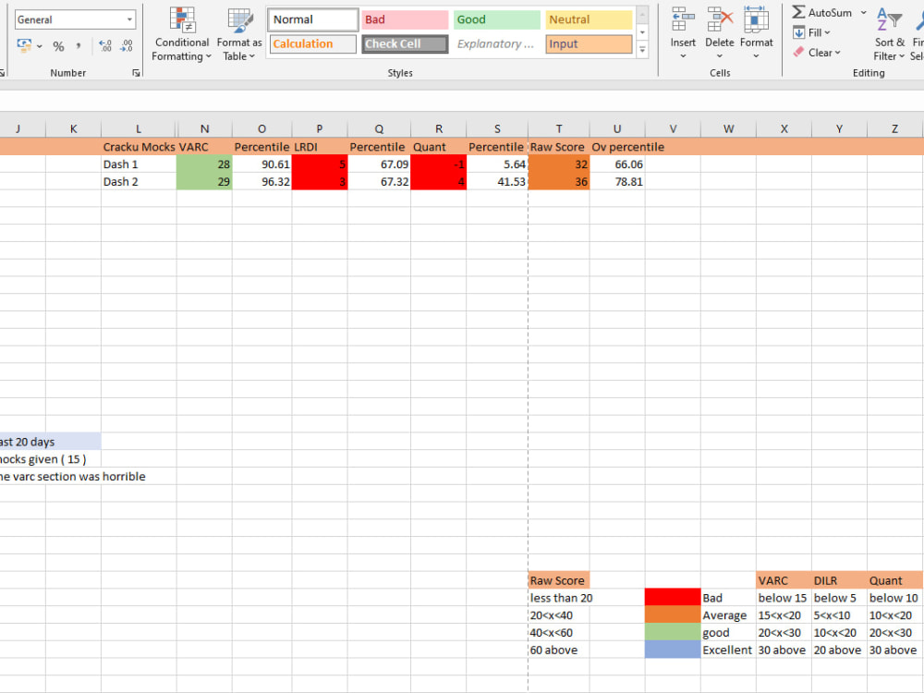
Task: Select the '10<x<20' Quant cell
Action: click(x=894, y=615)
